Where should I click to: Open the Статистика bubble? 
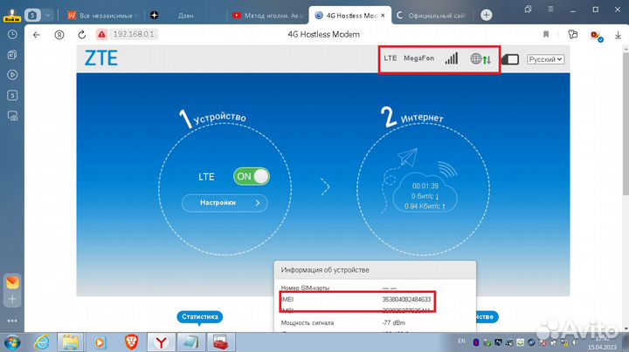(x=200, y=317)
